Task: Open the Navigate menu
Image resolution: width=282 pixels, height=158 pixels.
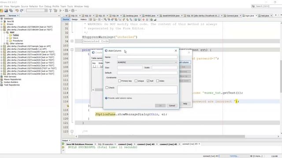Action: (15, 6)
